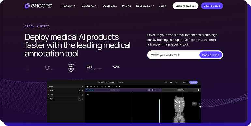This screenshot has width=251, height=126.
Task: Select the crosshair plus tool in toolbar
Action: point(87,87)
